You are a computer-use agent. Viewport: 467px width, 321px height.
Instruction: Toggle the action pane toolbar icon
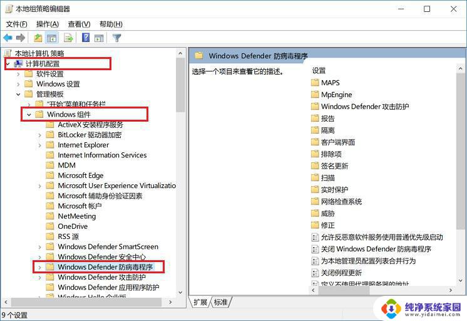(99, 38)
